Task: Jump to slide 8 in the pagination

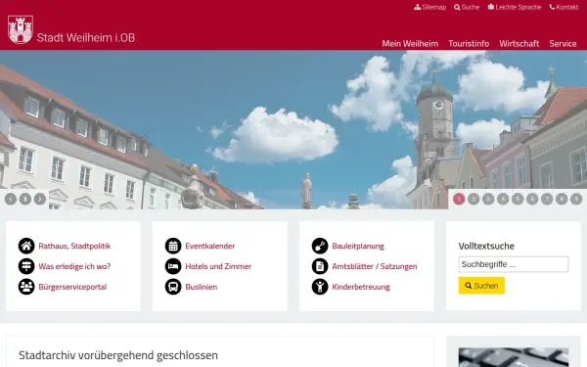Action: point(562,199)
